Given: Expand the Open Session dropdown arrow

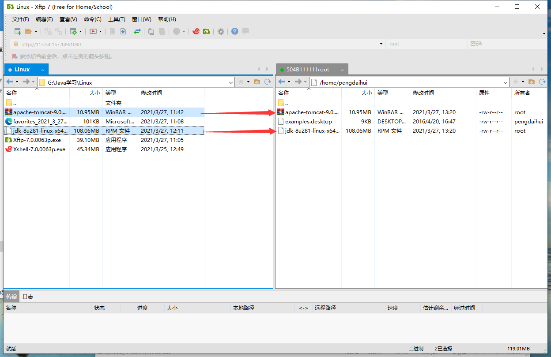Looking at the screenshot, I should point(36,32).
